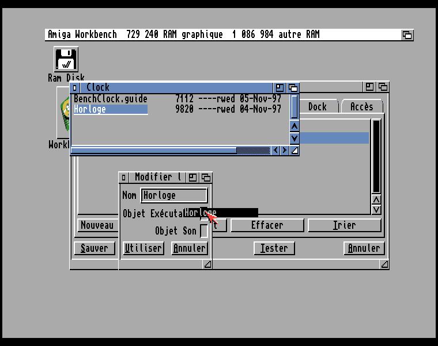438x346 pixels.
Task: Select the BenchClock.guide file entry
Action: pyautogui.click(x=111, y=99)
